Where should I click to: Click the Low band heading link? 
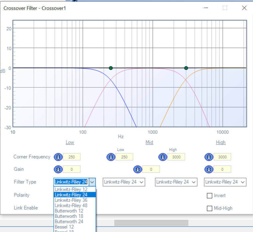70,142
